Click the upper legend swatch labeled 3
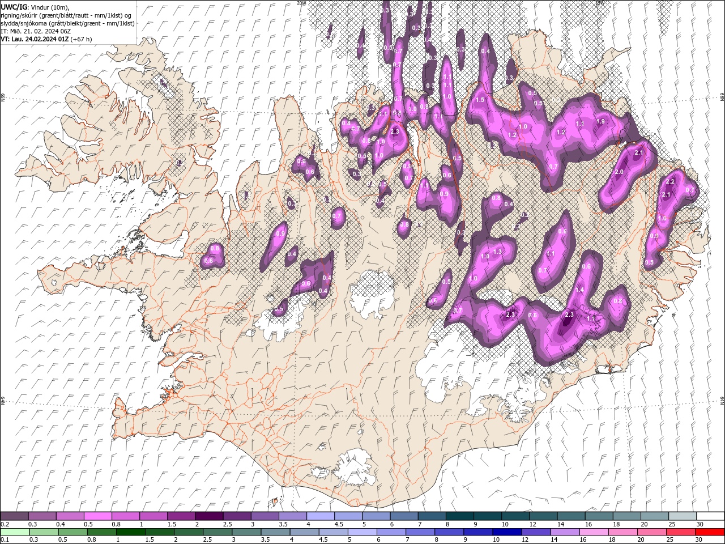 [x=265, y=516]
